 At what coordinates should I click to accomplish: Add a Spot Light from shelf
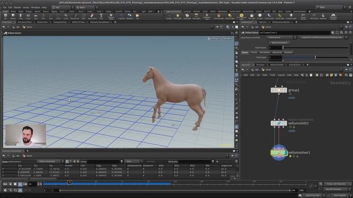pos(187,16)
